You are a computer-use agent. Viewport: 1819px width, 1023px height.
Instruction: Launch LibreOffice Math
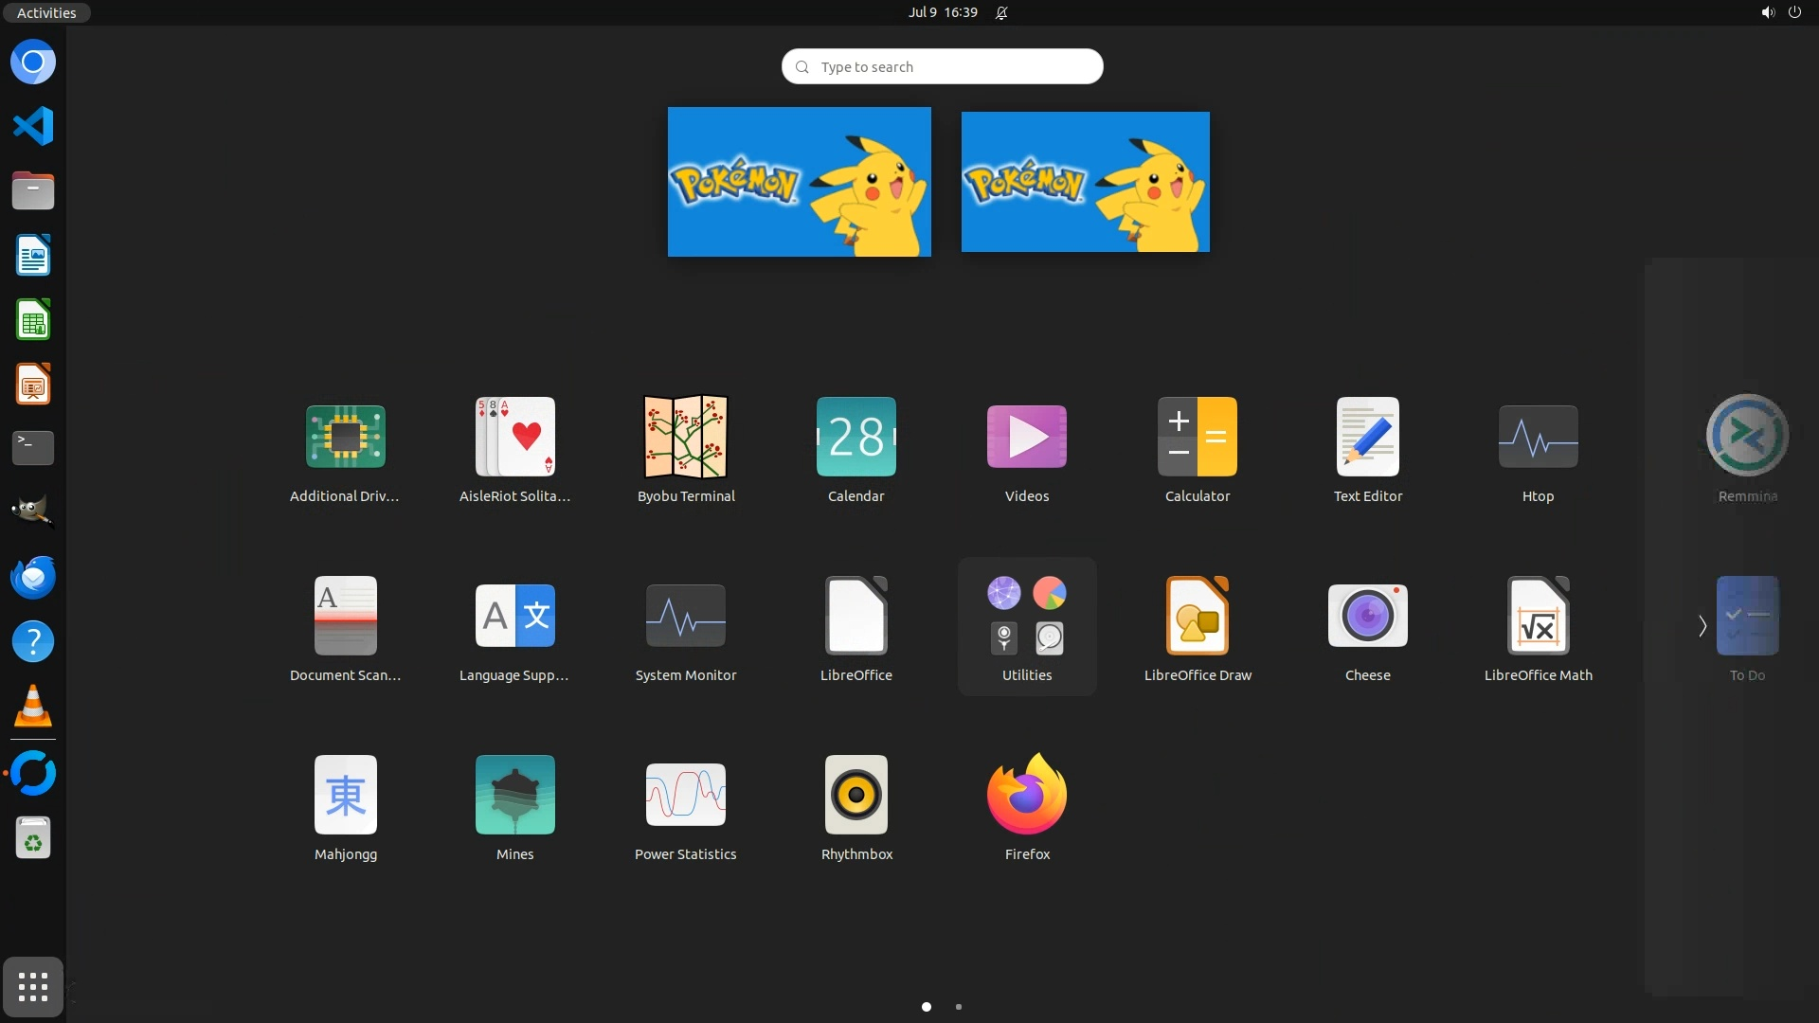coord(1538,616)
